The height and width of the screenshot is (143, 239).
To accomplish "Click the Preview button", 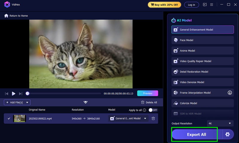I will 148,93.
